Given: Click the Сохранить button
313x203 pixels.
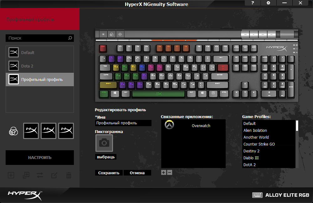Looking at the screenshot, I should 109,173.
